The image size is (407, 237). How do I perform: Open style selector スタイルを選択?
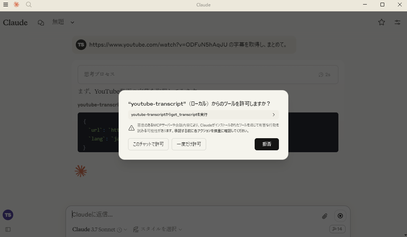coord(157,229)
